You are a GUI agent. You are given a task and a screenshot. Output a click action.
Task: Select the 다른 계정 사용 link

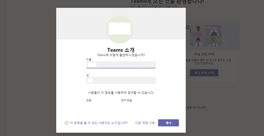(145, 123)
